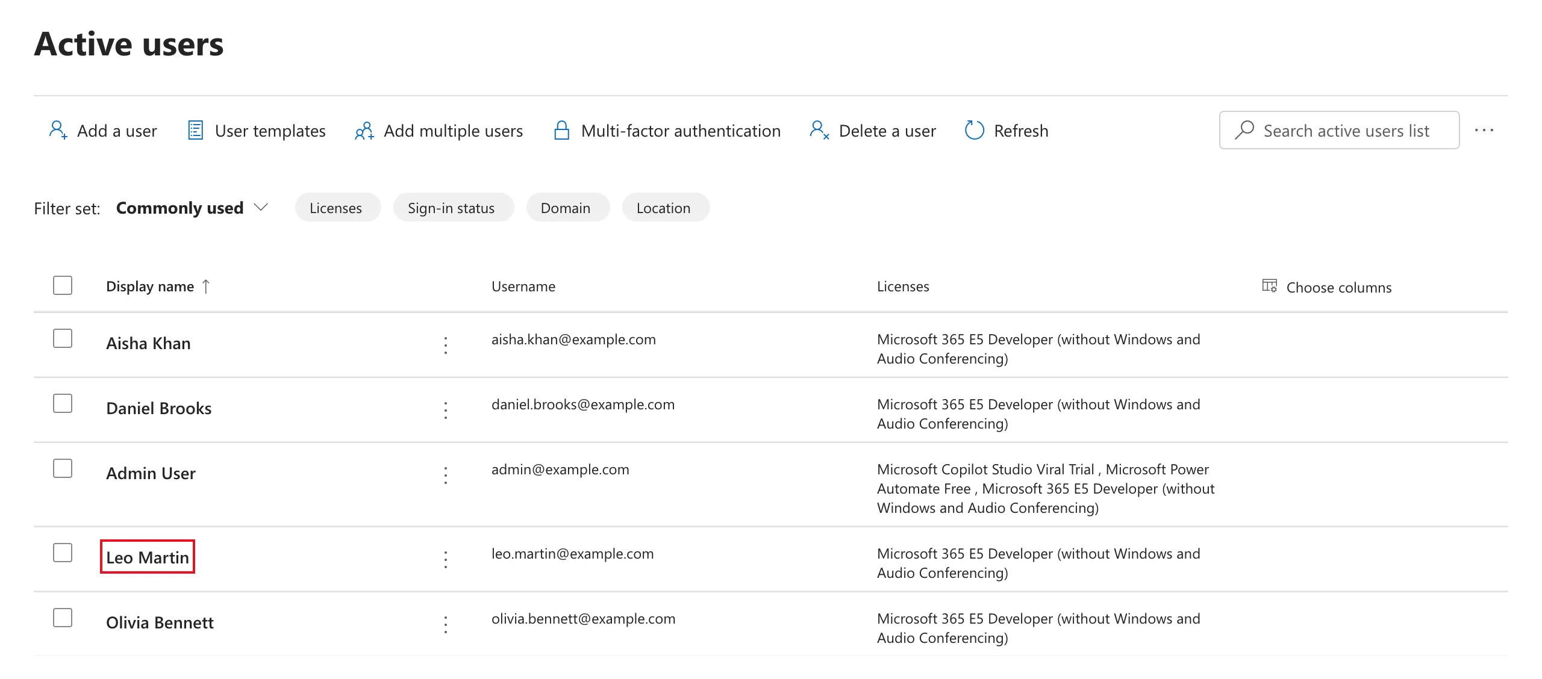Click the search magnifier icon

1244,130
